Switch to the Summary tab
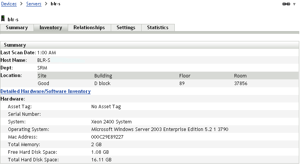Viewport: 300px width, 164px height. (x=17, y=28)
